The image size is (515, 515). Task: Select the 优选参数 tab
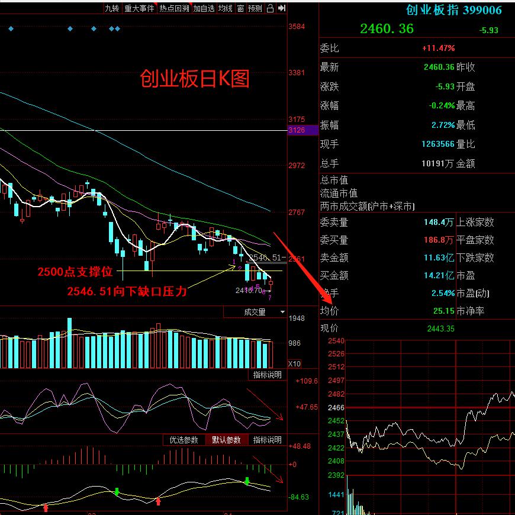pos(184,440)
